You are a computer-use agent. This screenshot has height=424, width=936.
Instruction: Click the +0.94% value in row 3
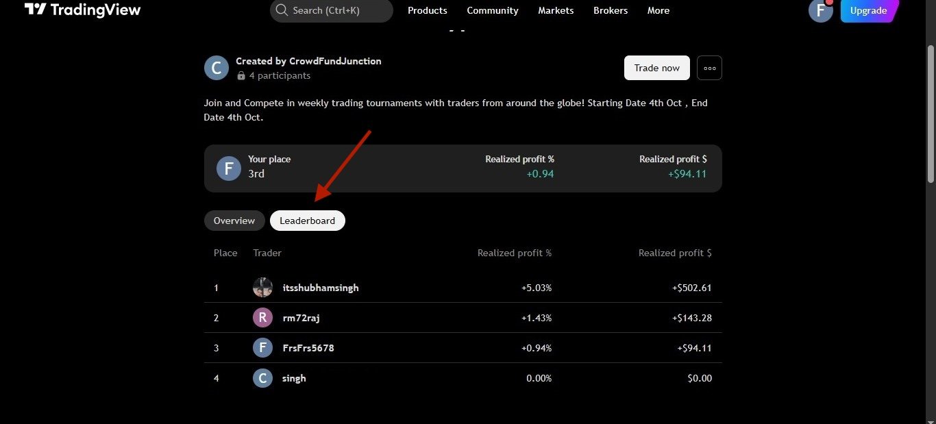point(537,348)
